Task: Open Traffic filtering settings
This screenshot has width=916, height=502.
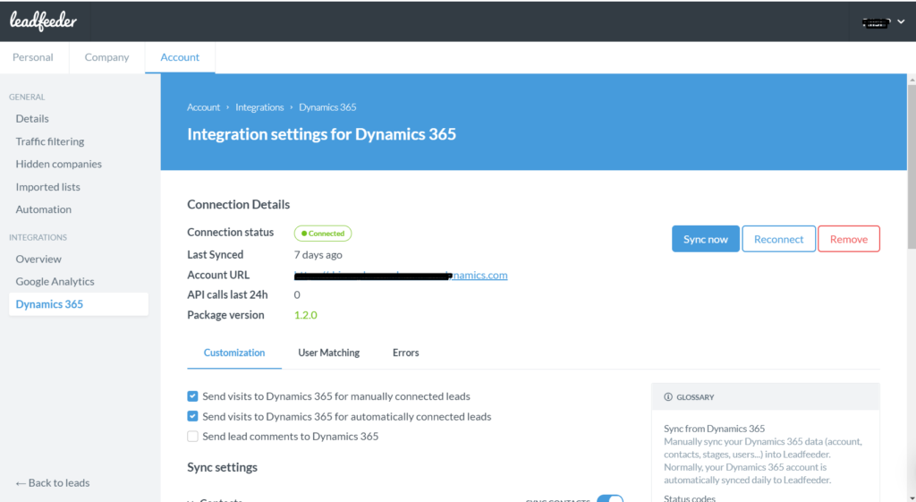Action: pyautogui.click(x=50, y=141)
